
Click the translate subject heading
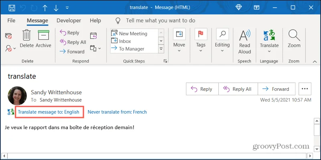pyautogui.click(x=22, y=76)
